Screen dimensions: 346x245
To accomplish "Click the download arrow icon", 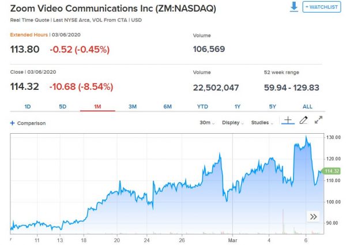I will tap(294, 6).
